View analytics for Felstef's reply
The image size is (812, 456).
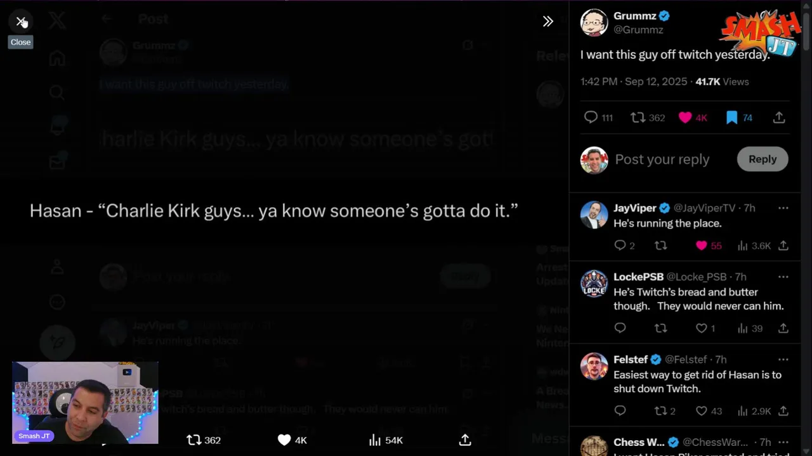[x=754, y=412]
